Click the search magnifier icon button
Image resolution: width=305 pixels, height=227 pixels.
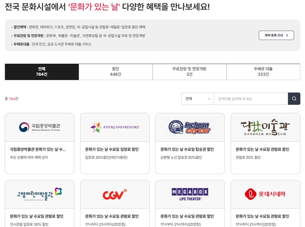[x=294, y=99]
